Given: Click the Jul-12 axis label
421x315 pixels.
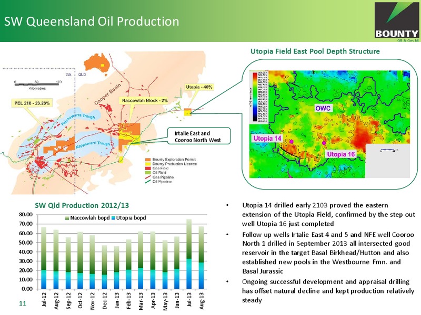Looking at the screenshot, I should pyautogui.click(x=44, y=299).
